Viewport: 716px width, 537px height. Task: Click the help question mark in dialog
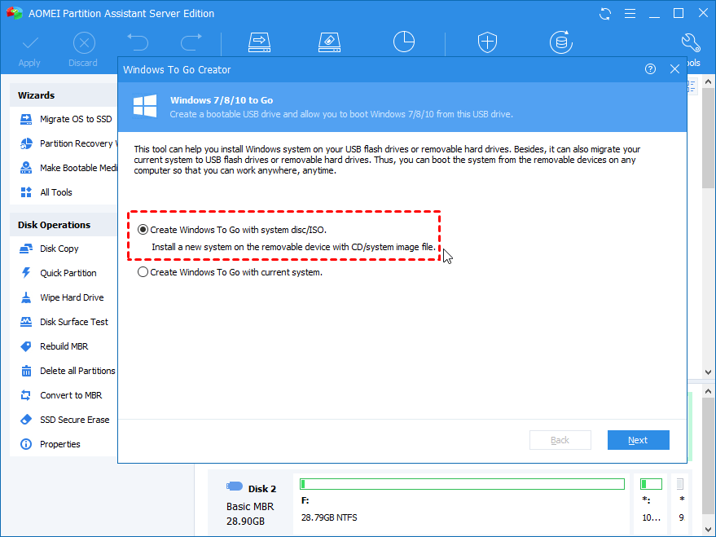click(650, 69)
